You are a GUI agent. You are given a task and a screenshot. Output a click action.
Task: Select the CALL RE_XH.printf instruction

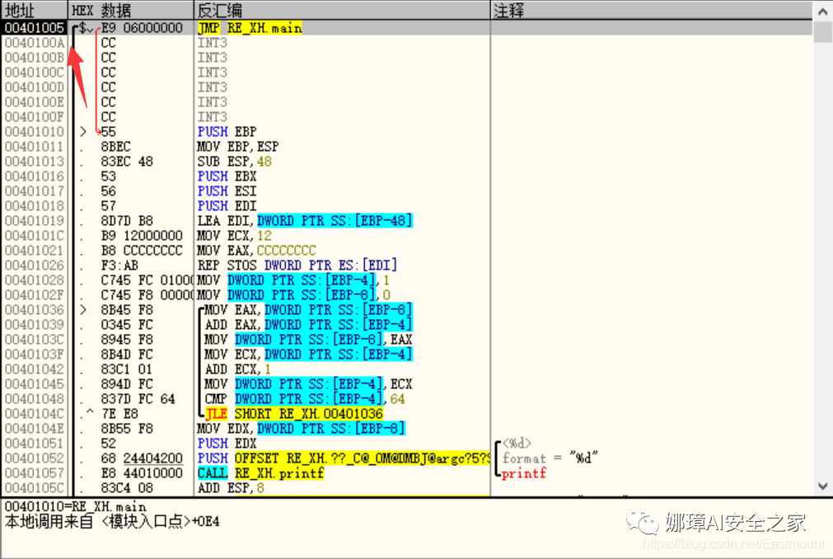260,473
